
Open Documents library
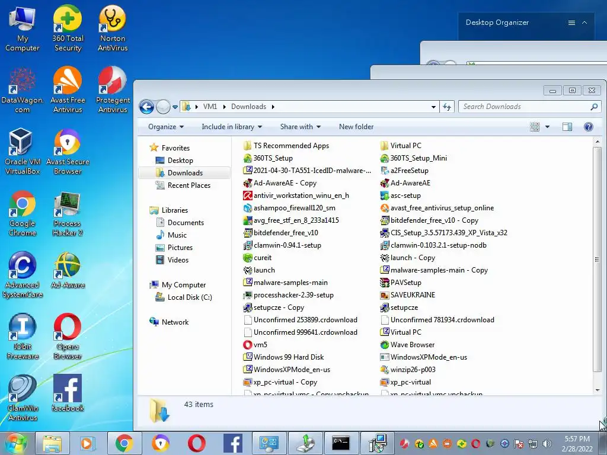point(186,223)
